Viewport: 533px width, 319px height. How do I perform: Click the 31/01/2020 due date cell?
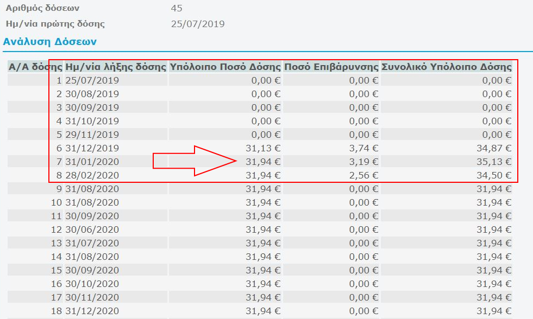point(92,162)
